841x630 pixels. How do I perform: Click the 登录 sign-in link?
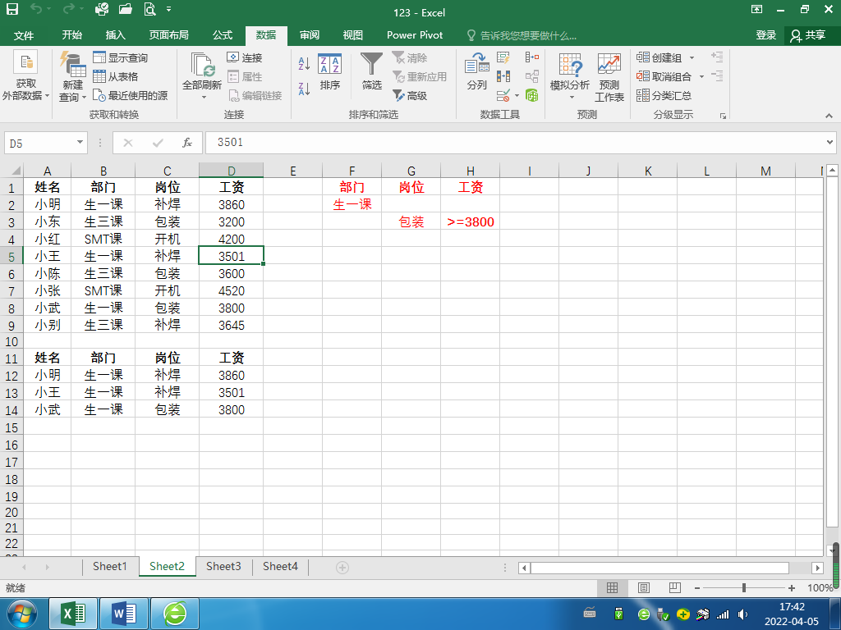tap(766, 35)
